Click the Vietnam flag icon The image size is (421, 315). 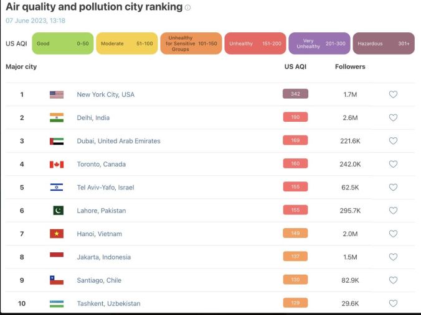click(x=57, y=234)
